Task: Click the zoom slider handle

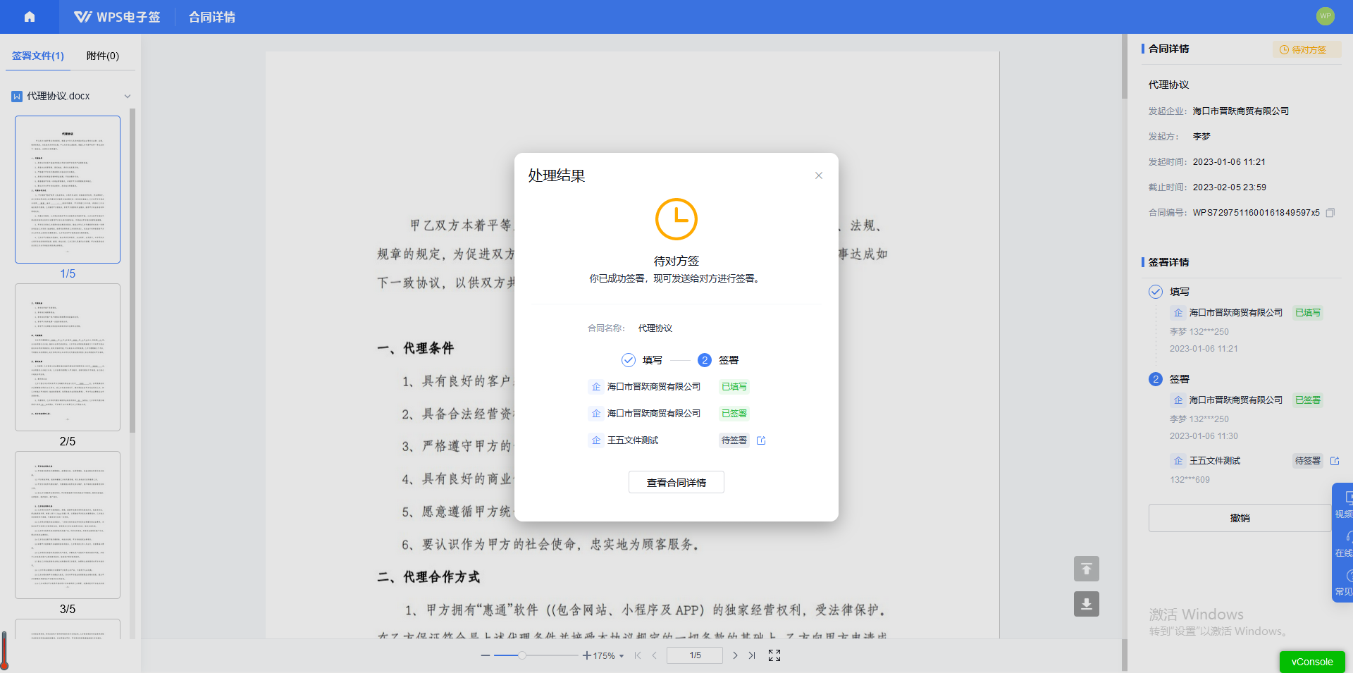Action: pos(522,655)
